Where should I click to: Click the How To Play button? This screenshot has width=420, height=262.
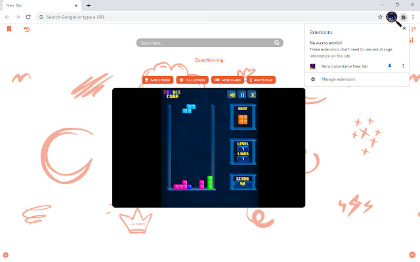tap(261, 80)
